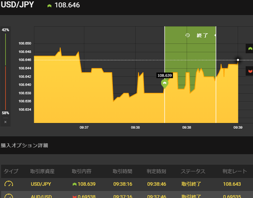Click the green entry marker pin

click(164, 83)
